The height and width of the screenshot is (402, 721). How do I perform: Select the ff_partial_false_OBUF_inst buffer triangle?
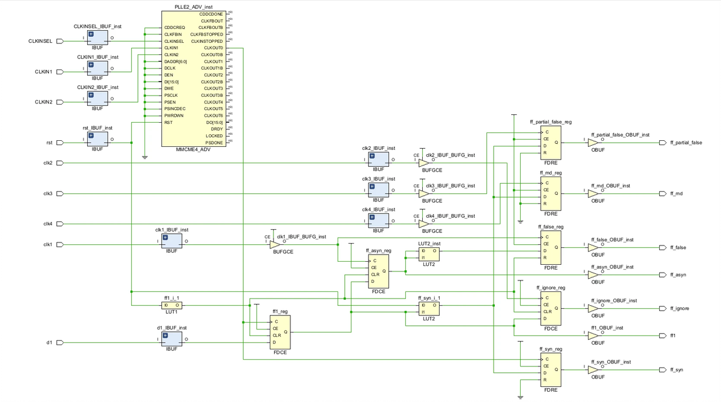593,143
